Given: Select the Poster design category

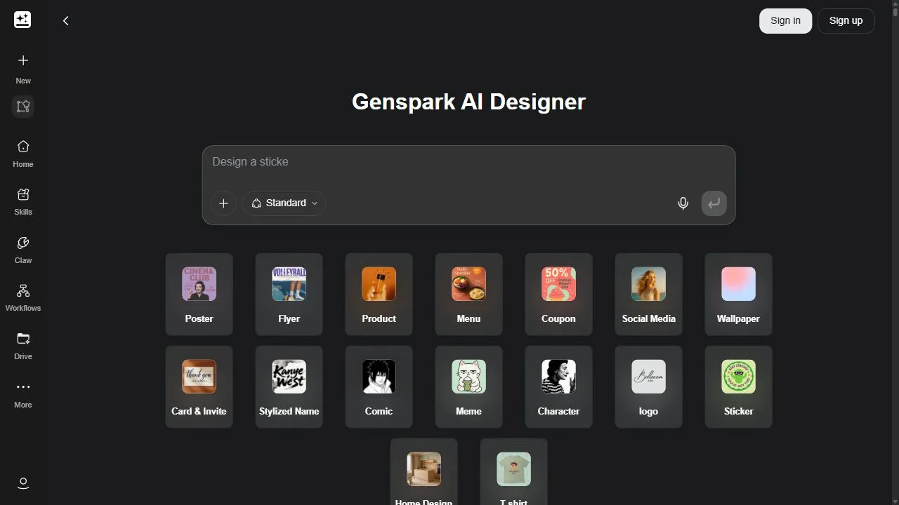Looking at the screenshot, I should tap(199, 295).
